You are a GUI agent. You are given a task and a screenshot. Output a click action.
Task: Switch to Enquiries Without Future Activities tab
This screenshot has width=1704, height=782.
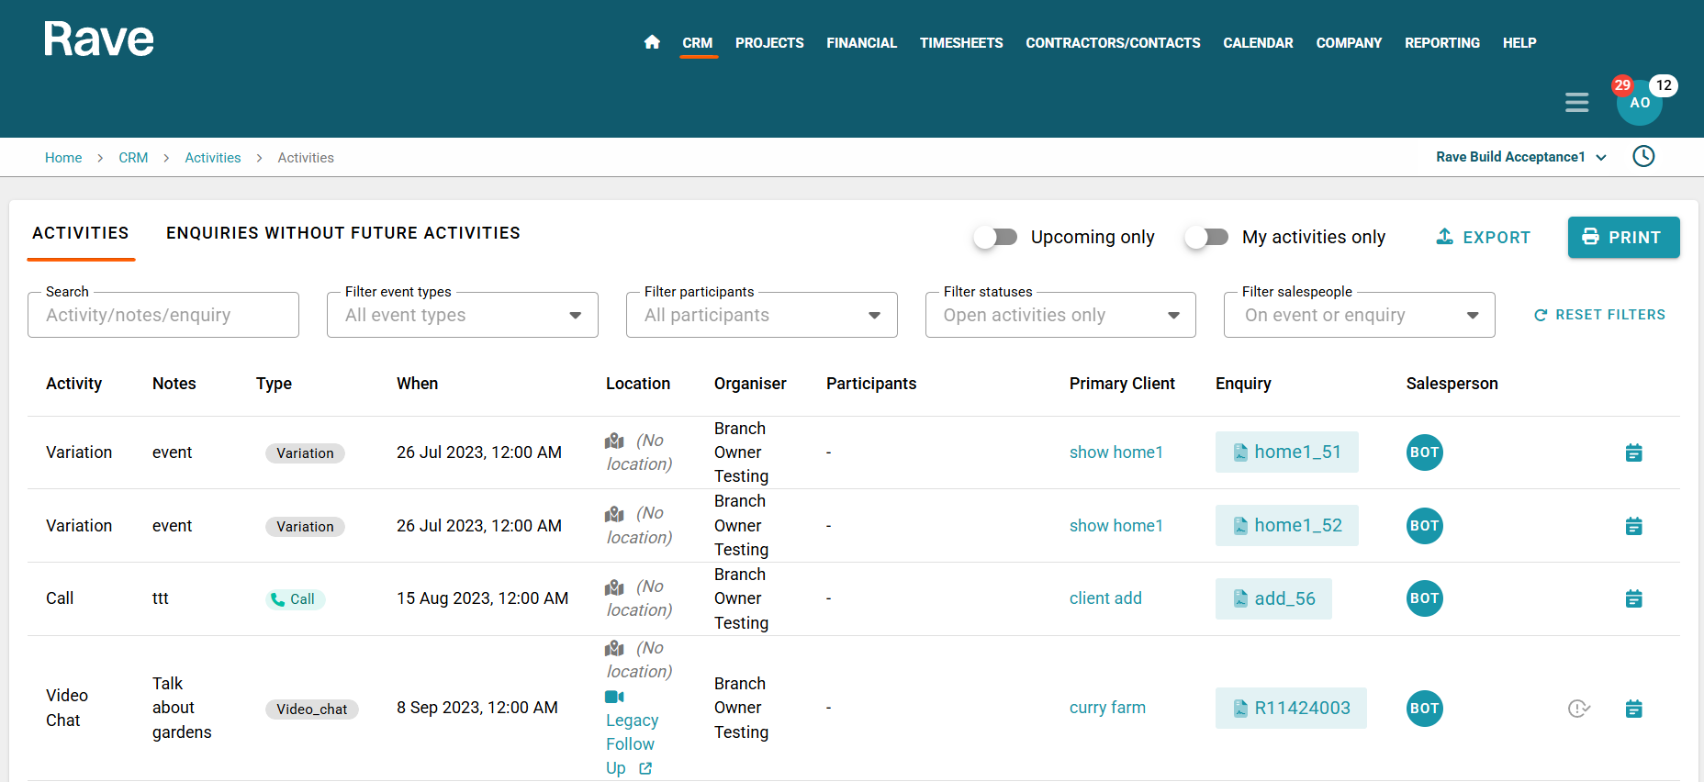tap(342, 233)
